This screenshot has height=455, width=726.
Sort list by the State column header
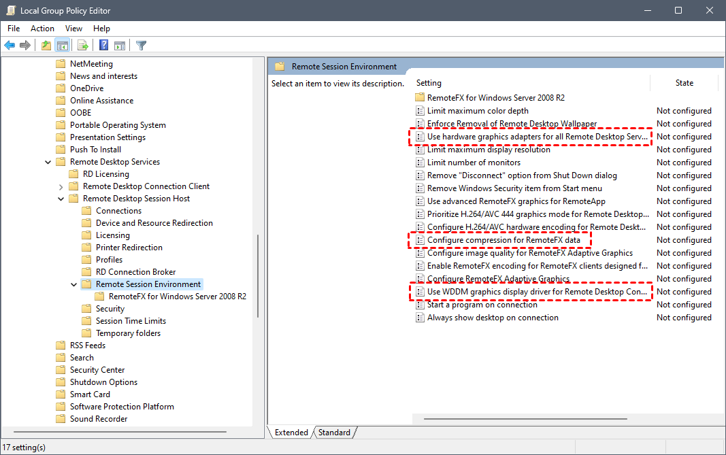684,83
